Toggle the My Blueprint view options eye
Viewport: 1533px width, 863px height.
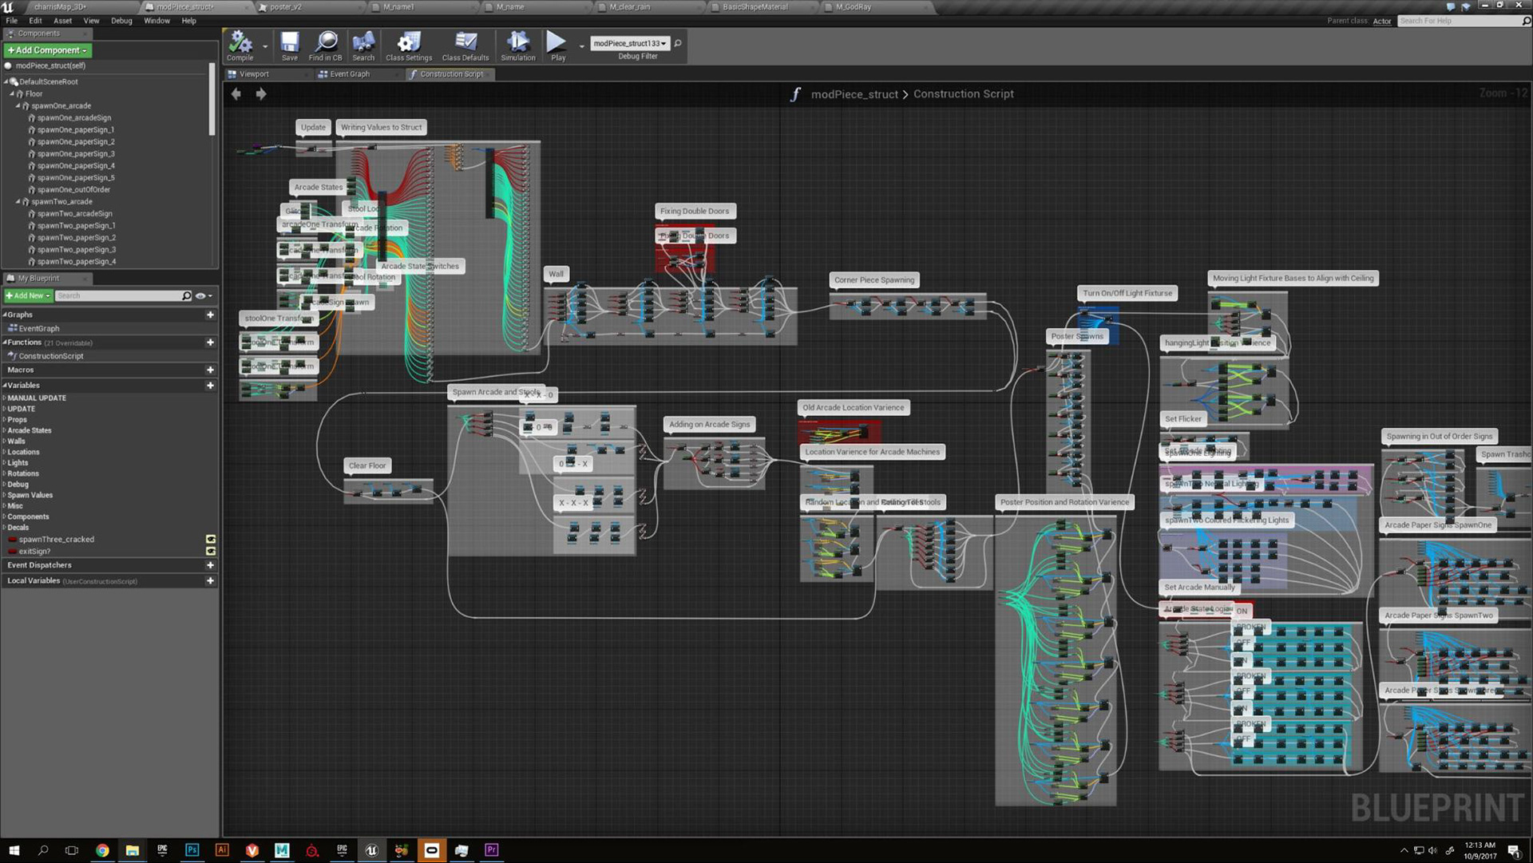coord(200,296)
